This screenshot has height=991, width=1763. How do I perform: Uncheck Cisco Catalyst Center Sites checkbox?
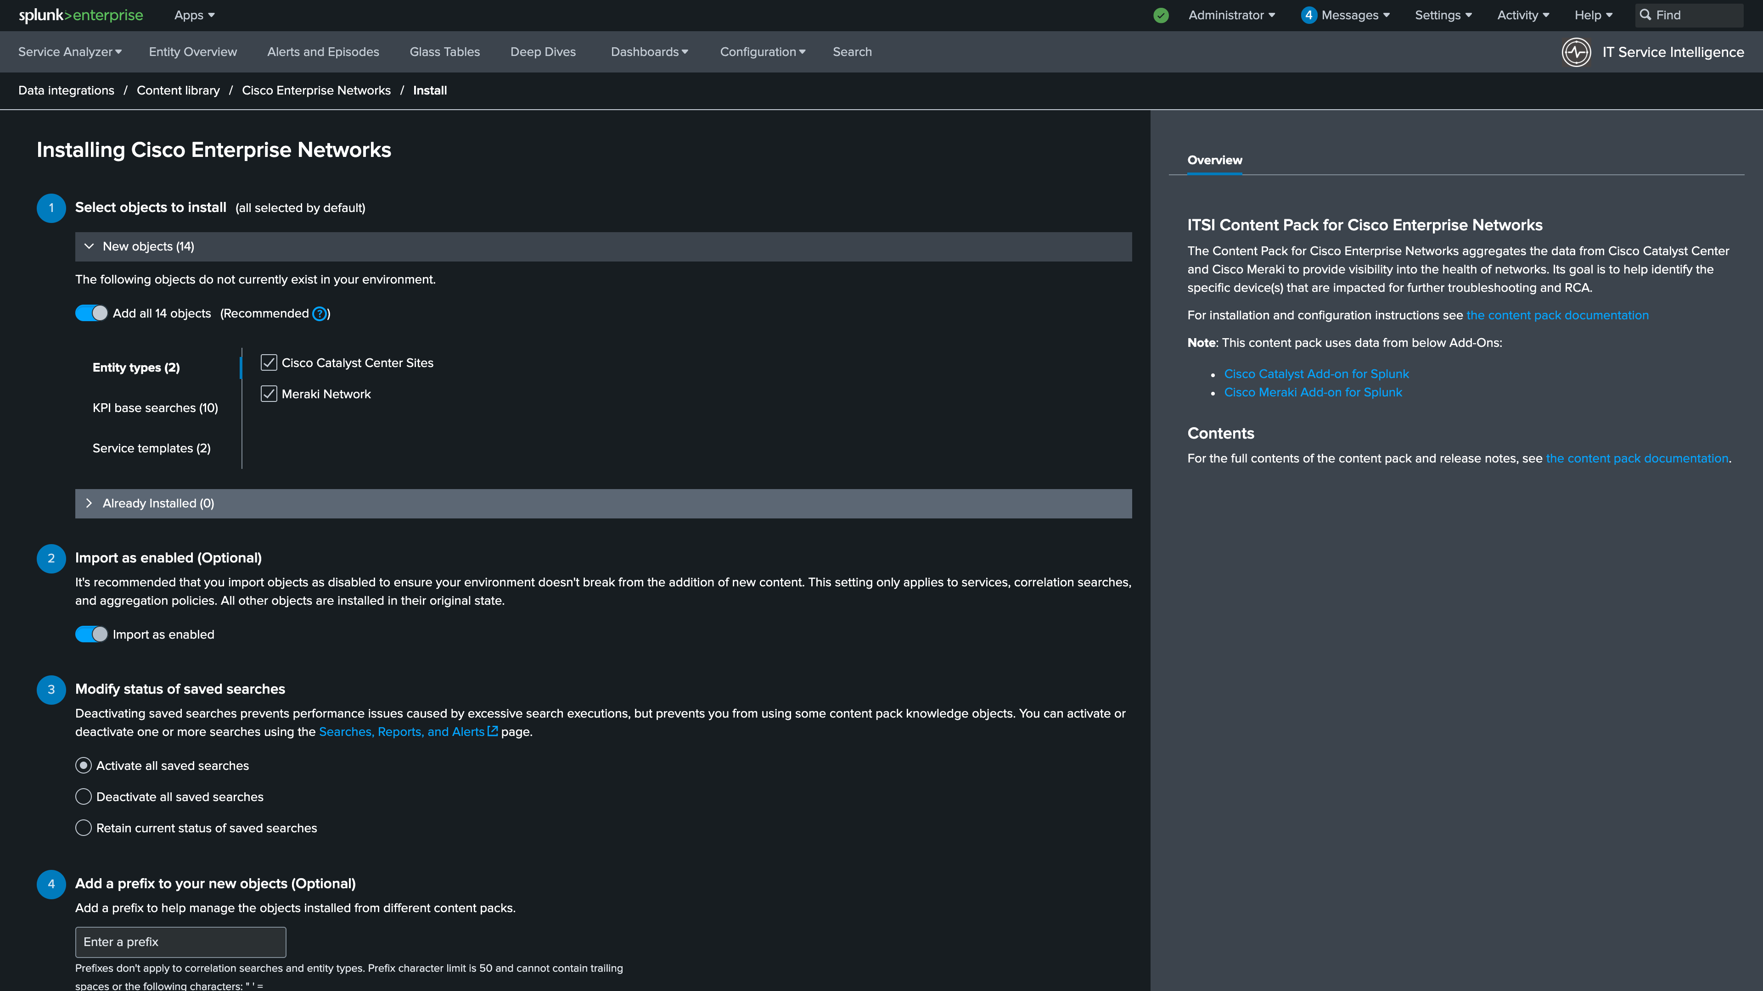269,362
